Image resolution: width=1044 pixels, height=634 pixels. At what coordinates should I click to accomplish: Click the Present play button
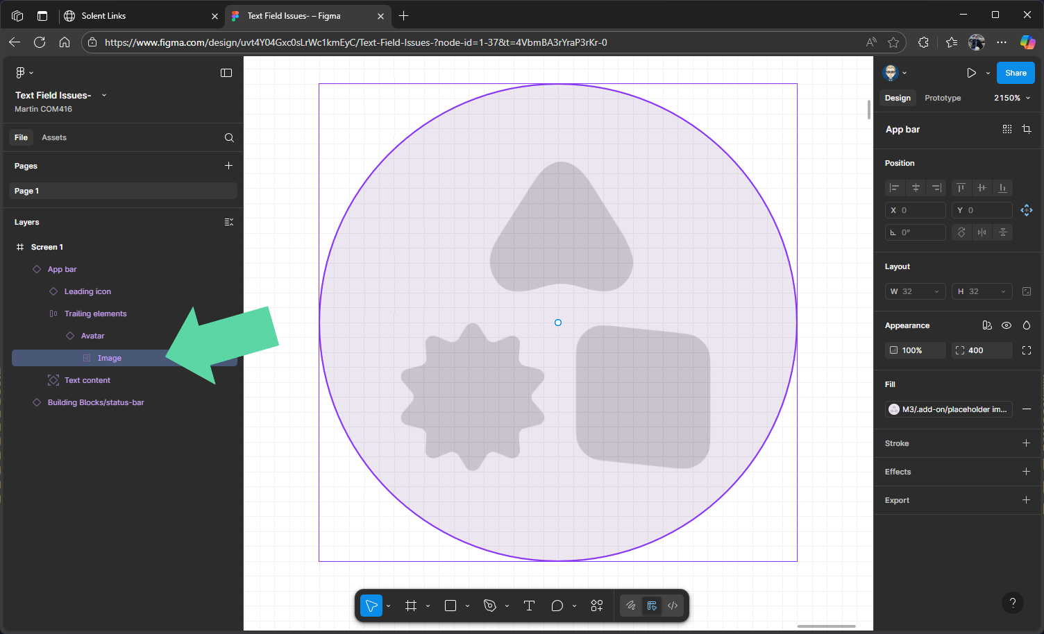tap(971, 73)
